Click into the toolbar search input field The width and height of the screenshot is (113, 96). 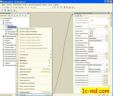point(44,8)
